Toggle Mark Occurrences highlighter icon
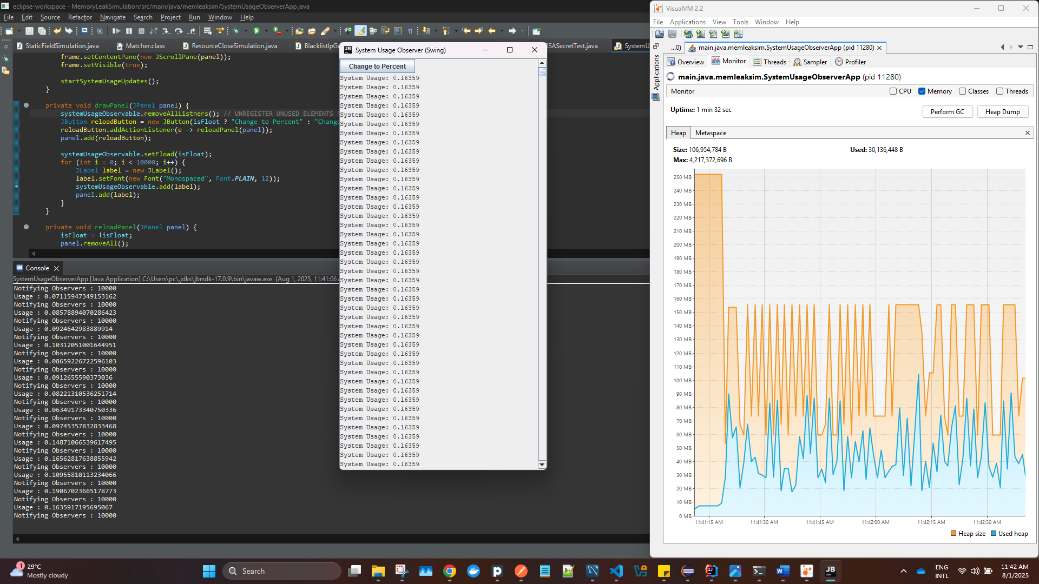 pyautogui.click(x=360, y=31)
